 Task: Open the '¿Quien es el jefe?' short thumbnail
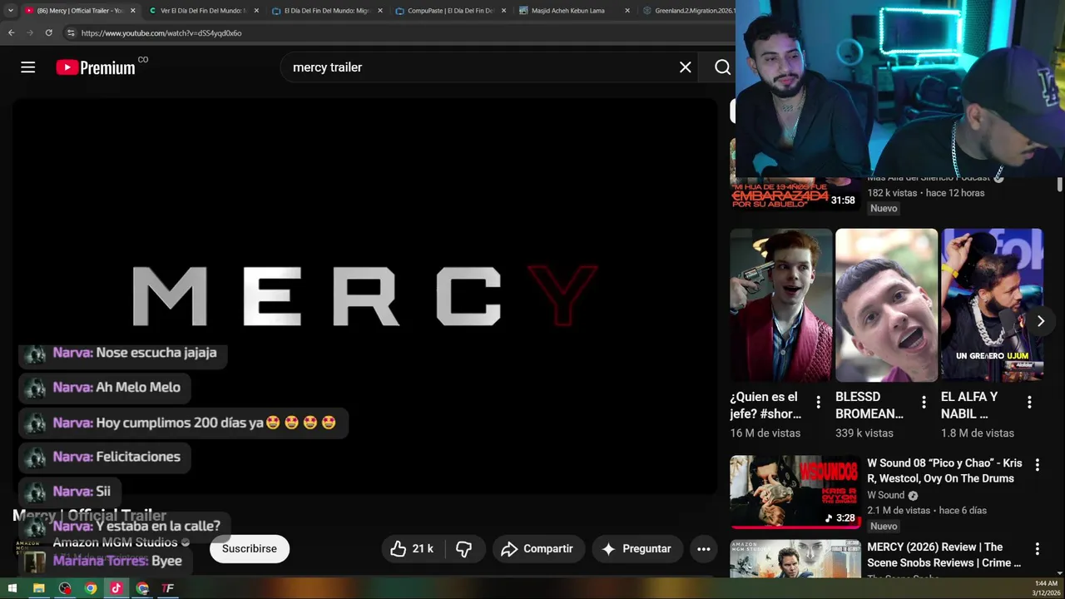pos(780,305)
